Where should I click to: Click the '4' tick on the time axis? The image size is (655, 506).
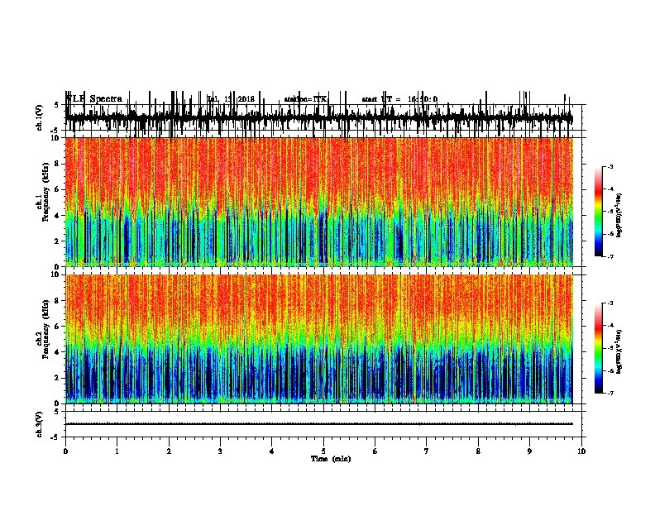click(272, 451)
